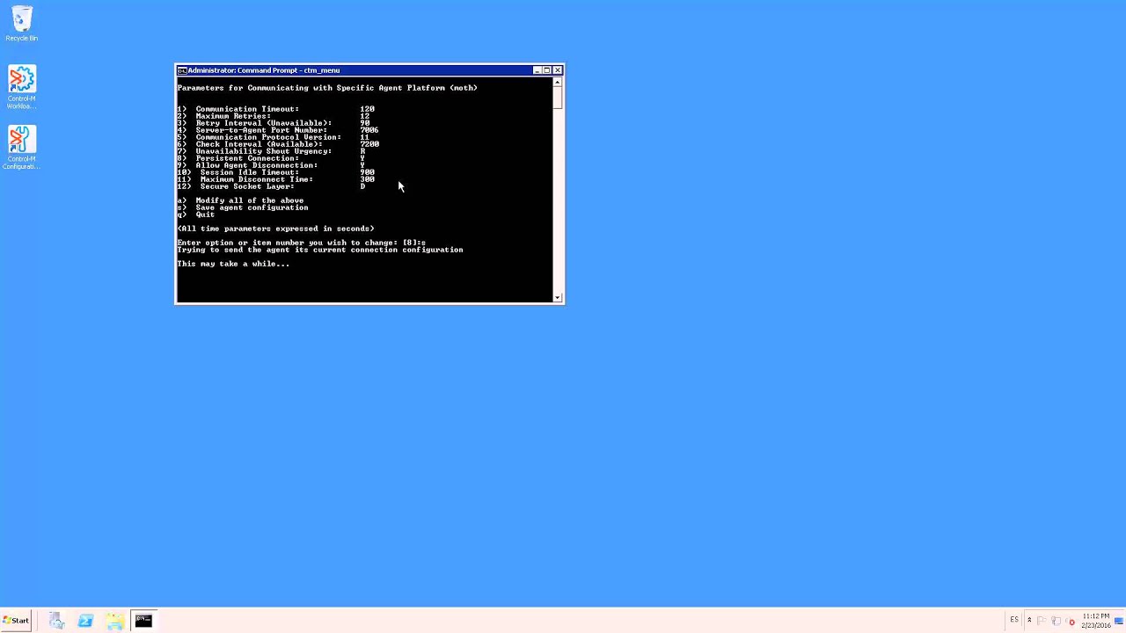This screenshot has height=633, width=1126.
Task: Click the 'All time parameters expressed in seconds' note
Action: pos(275,229)
